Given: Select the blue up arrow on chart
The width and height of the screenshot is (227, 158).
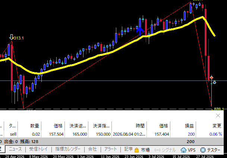Looking at the screenshot, I should pyautogui.click(x=140, y=31).
